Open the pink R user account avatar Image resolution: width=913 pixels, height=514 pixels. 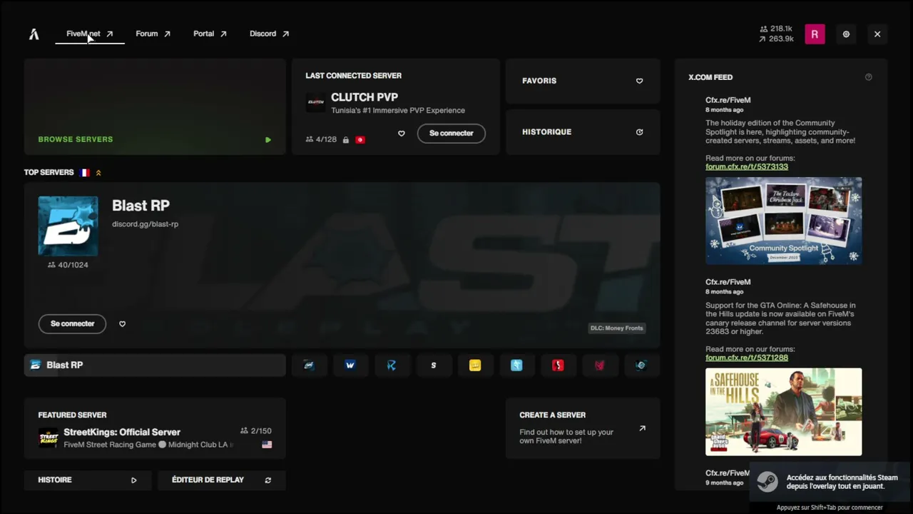(815, 34)
